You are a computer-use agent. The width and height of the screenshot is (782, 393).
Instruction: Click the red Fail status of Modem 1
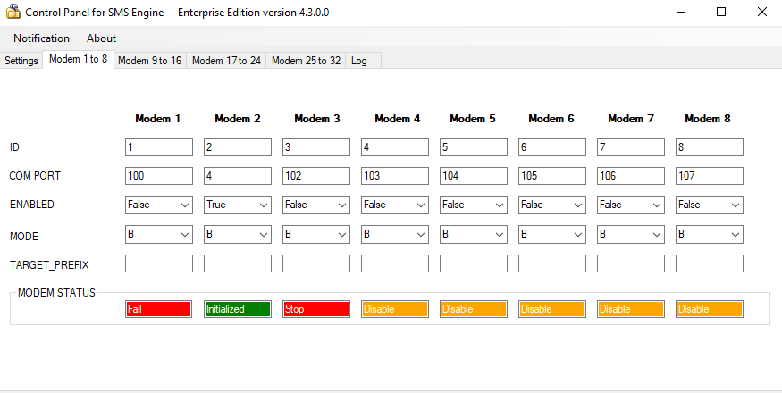coord(159,309)
